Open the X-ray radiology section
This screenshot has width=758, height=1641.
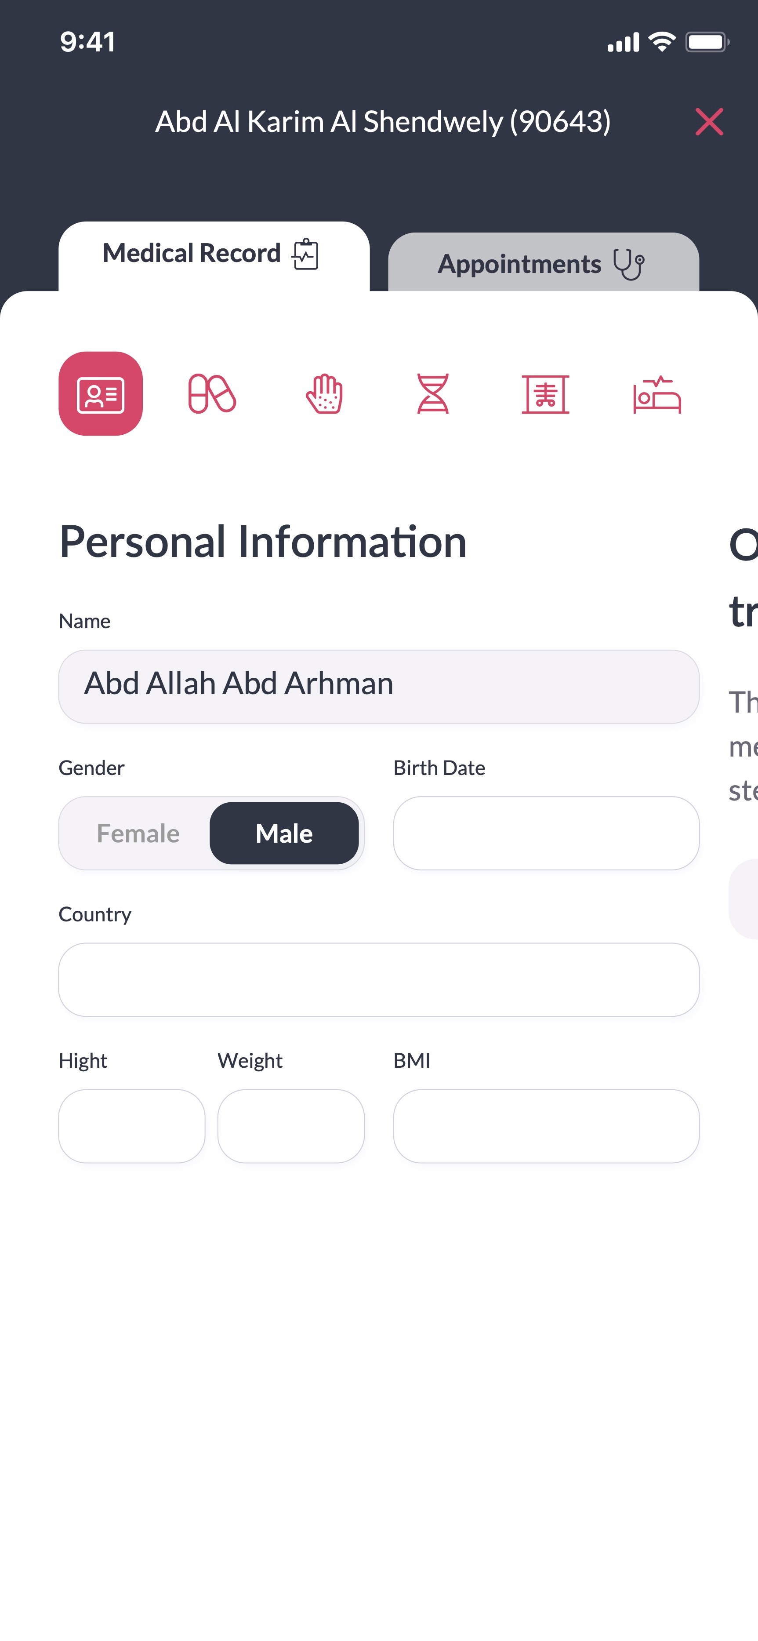545,394
